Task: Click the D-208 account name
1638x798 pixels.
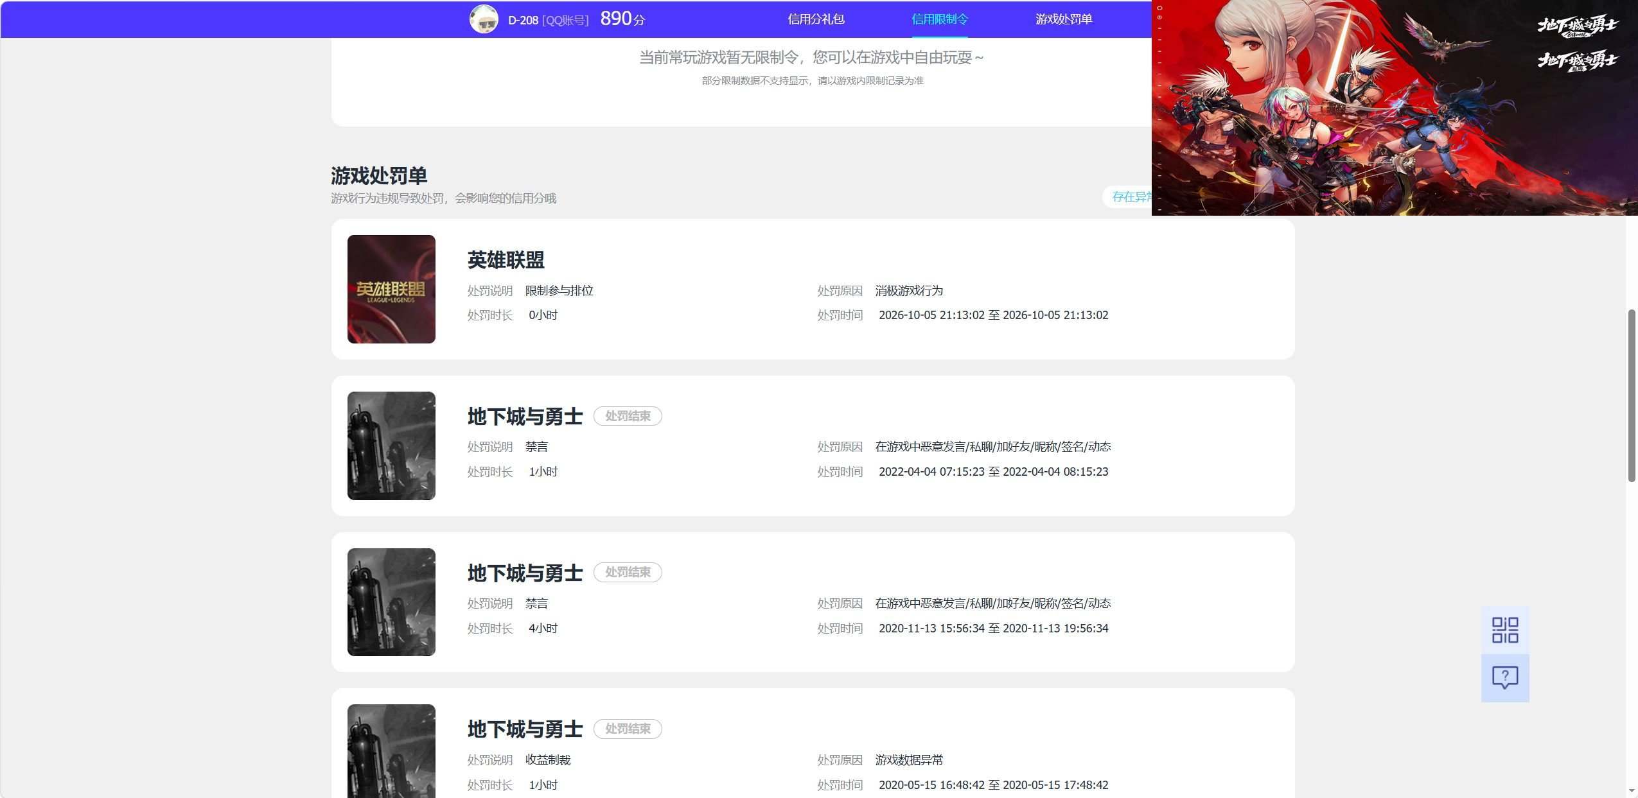Action: coord(523,20)
